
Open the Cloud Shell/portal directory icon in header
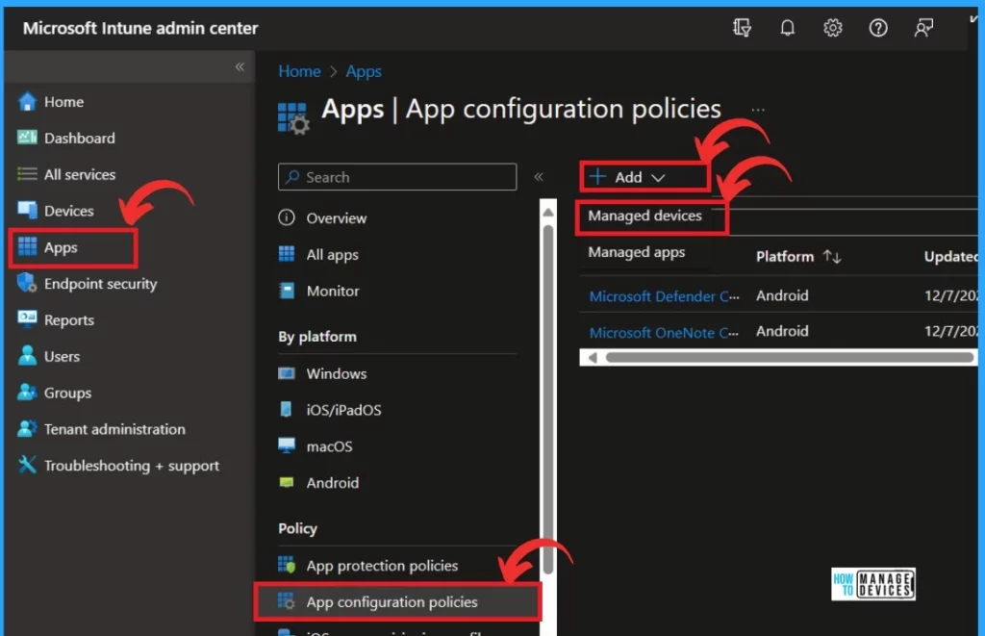pos(742,28)
